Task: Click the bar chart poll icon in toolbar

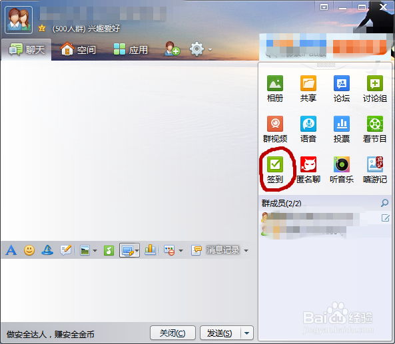Action: pyautogui.click(x=150, y=250)
